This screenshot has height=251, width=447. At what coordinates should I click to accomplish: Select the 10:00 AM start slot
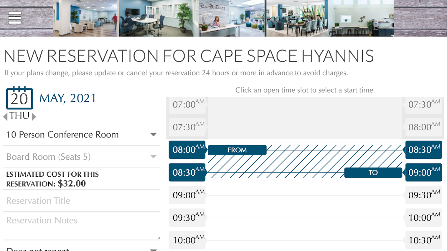pyautogui.click(x=187, y=240)
